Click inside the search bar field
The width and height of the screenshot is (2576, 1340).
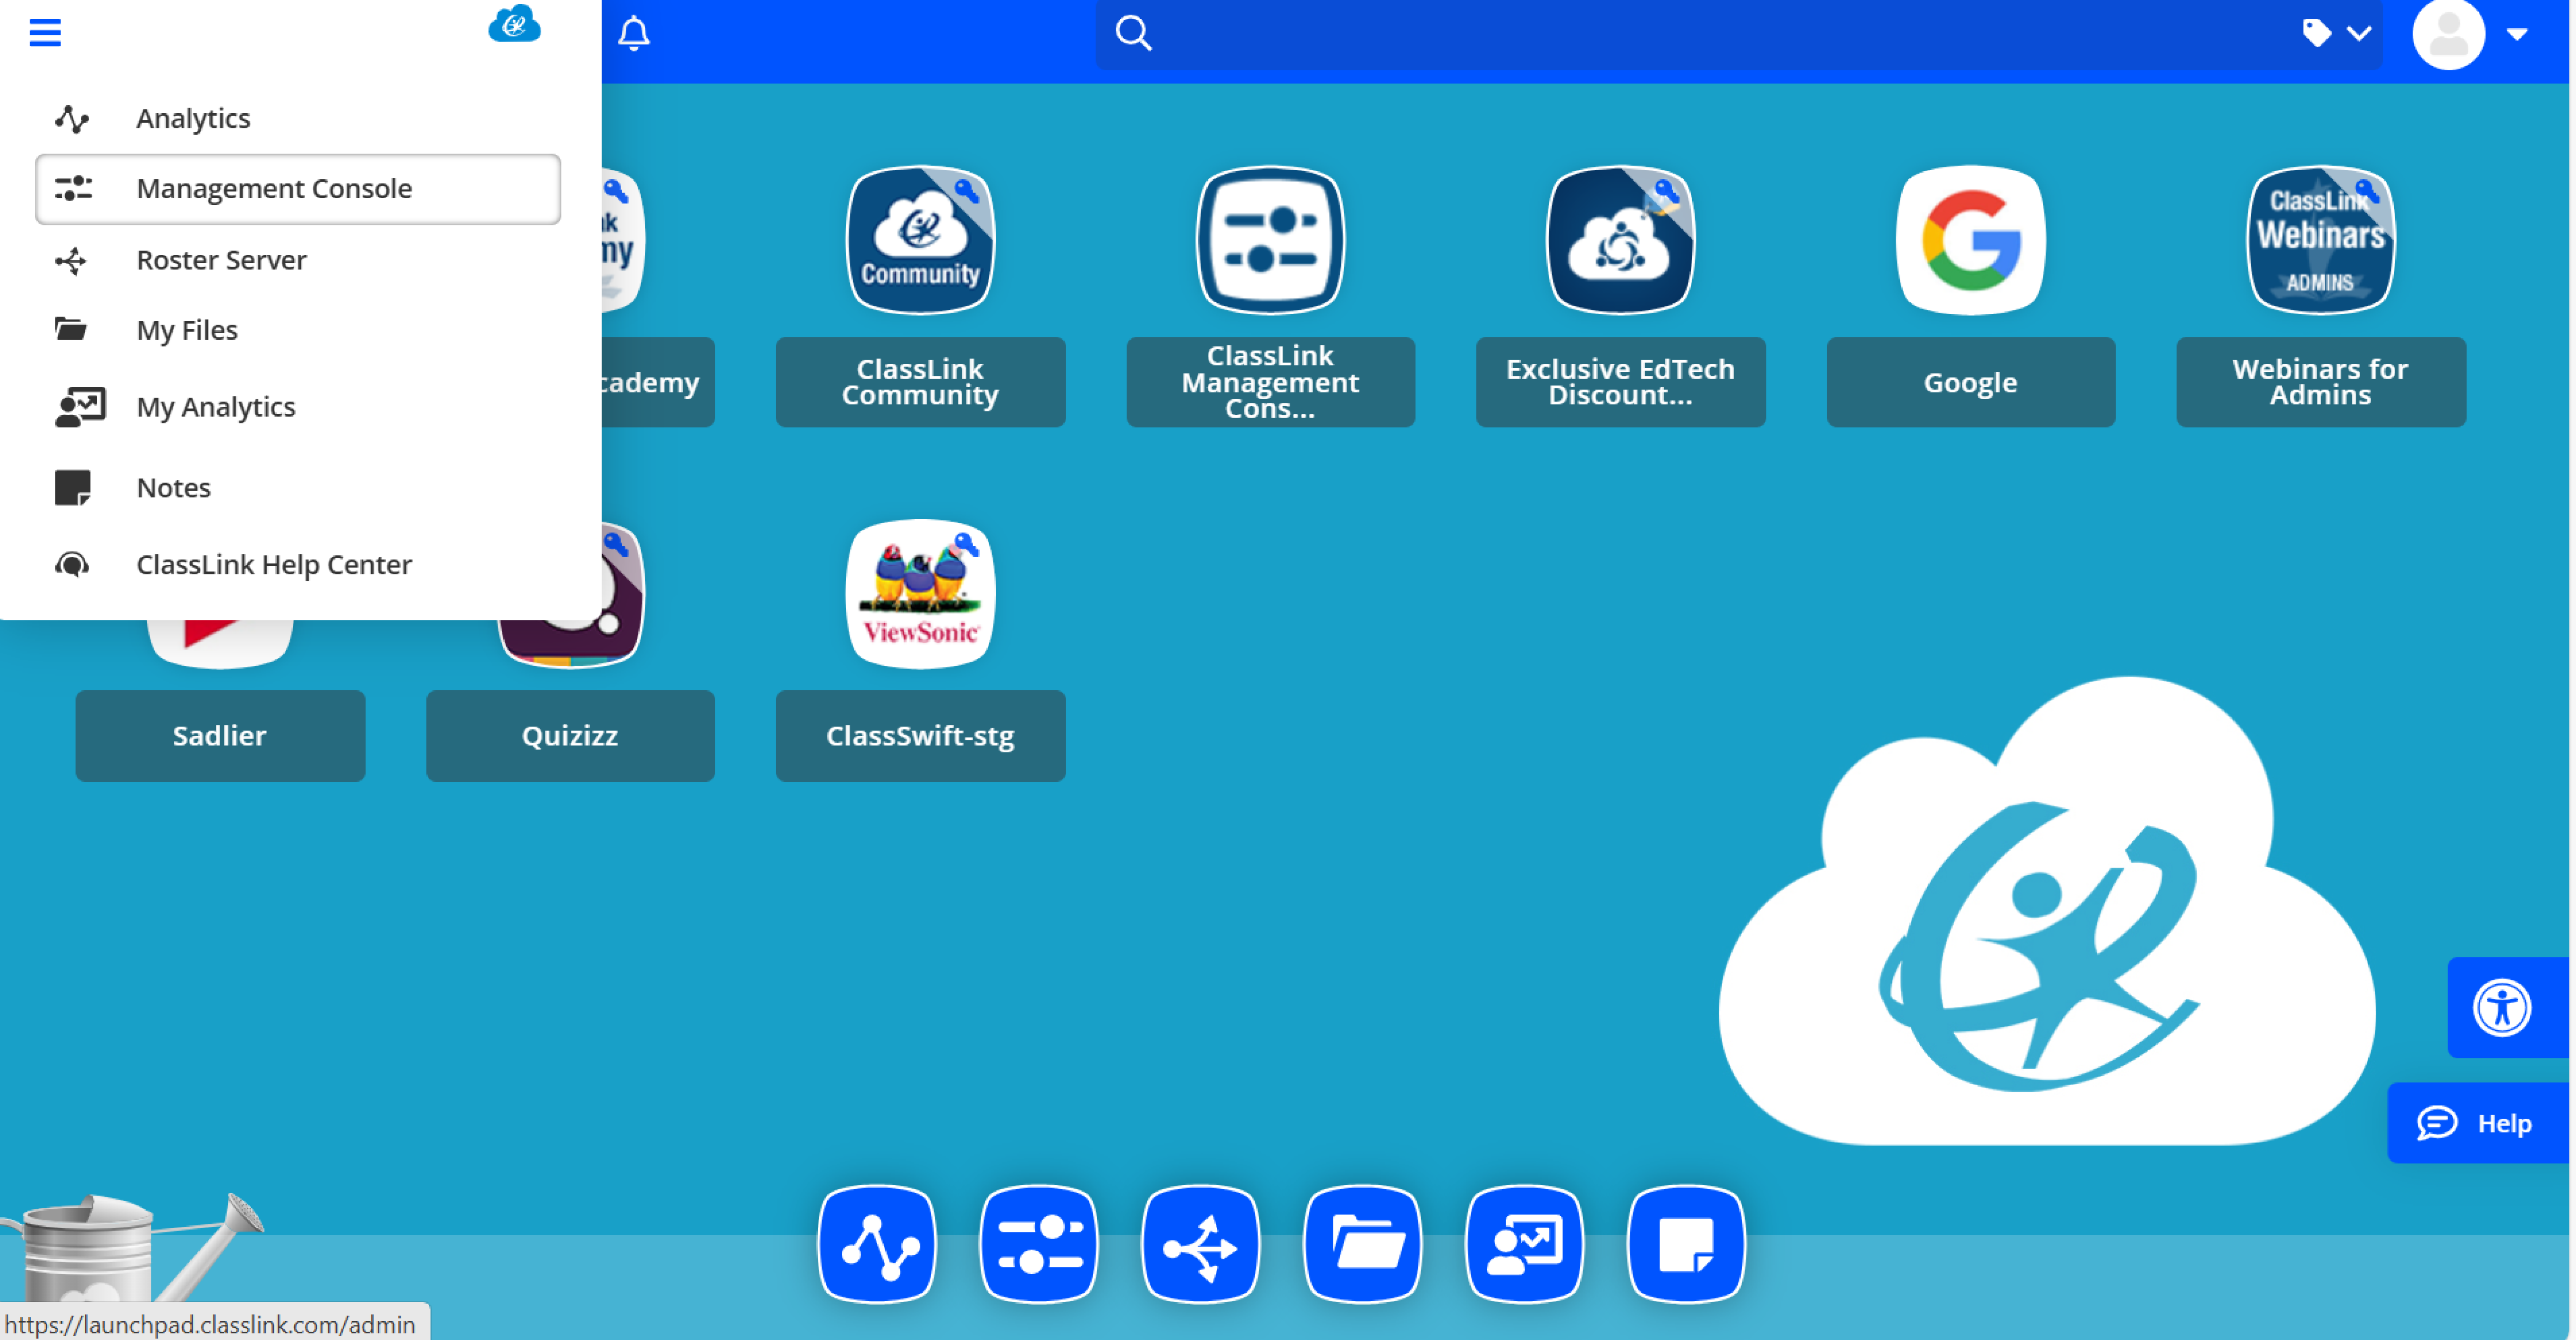tap(1700, 34)
